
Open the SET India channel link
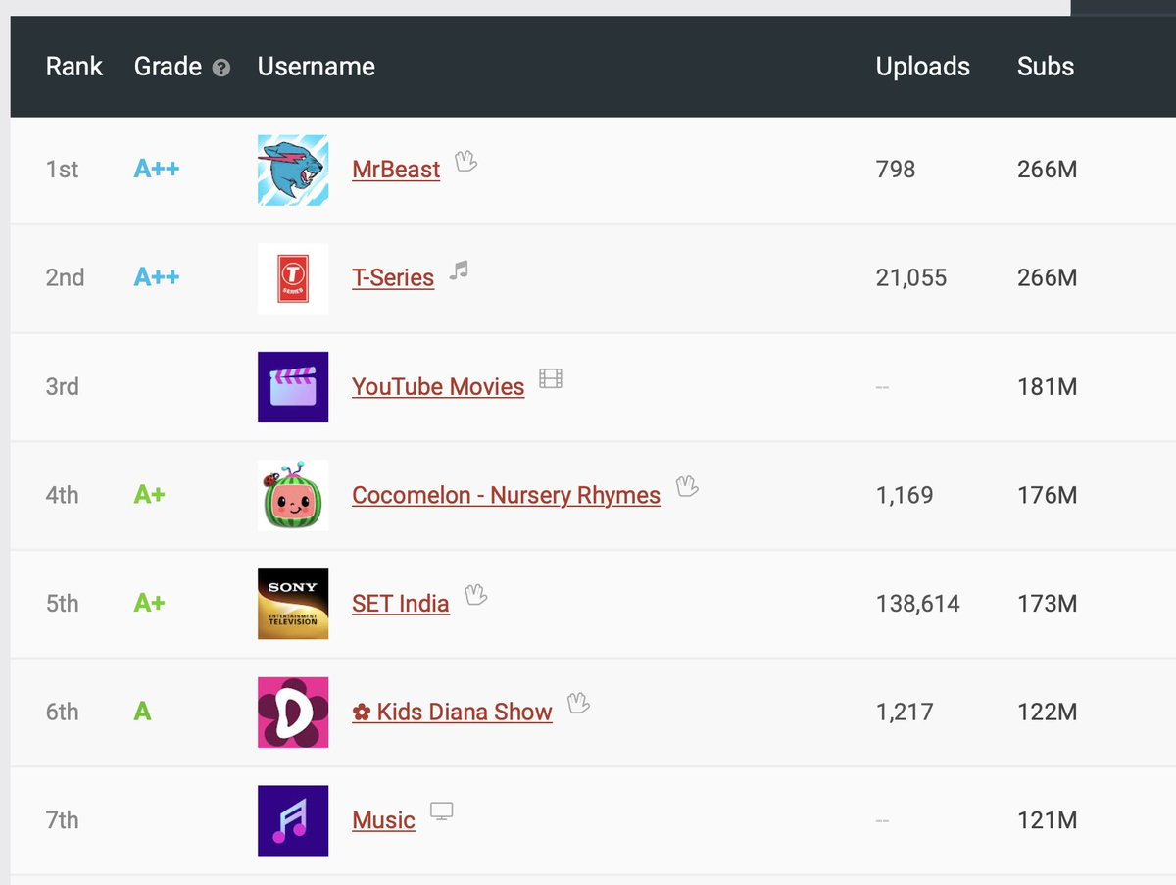point(401,604)
